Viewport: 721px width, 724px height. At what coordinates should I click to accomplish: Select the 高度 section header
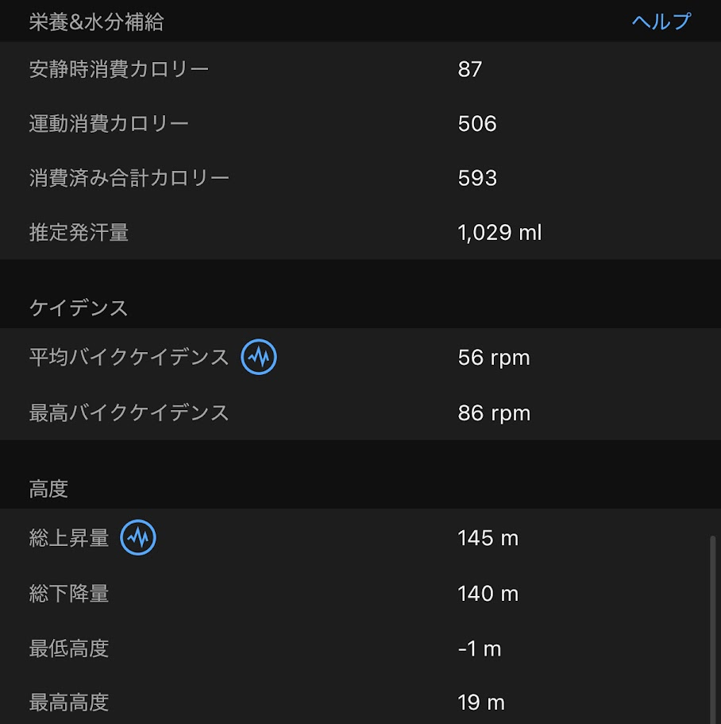pos(49,489)
